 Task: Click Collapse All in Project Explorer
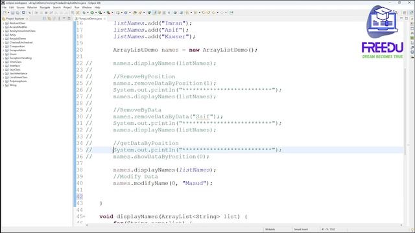coord(44,19)
